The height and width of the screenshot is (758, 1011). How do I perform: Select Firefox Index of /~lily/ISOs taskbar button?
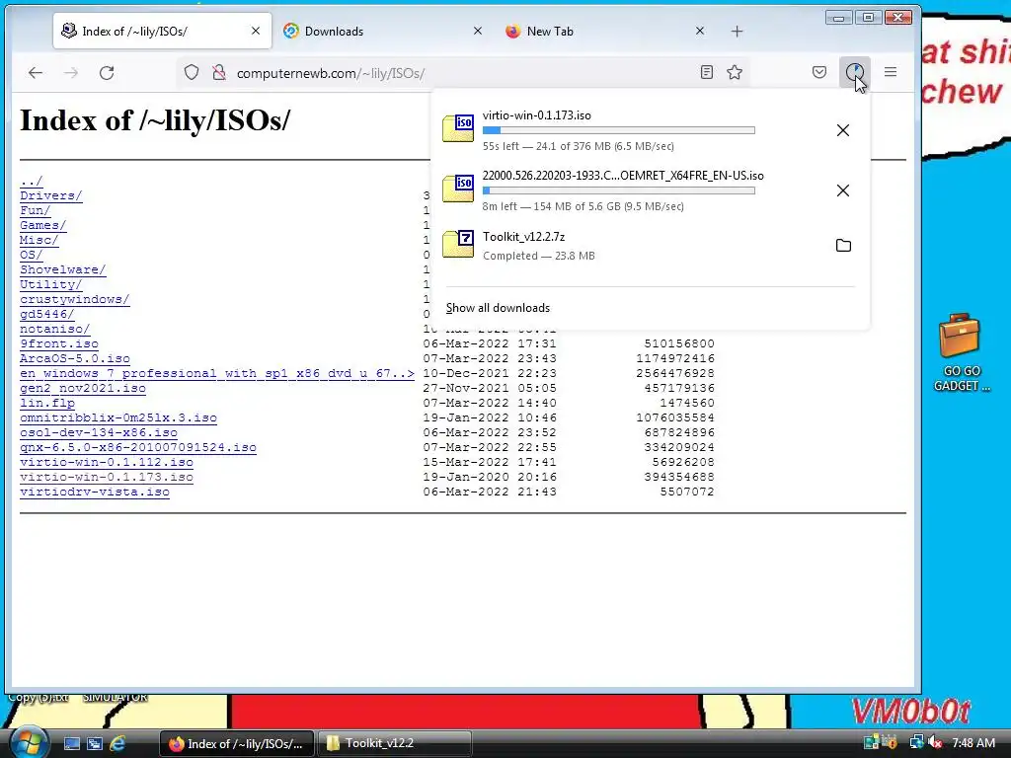tap(236, 744)
